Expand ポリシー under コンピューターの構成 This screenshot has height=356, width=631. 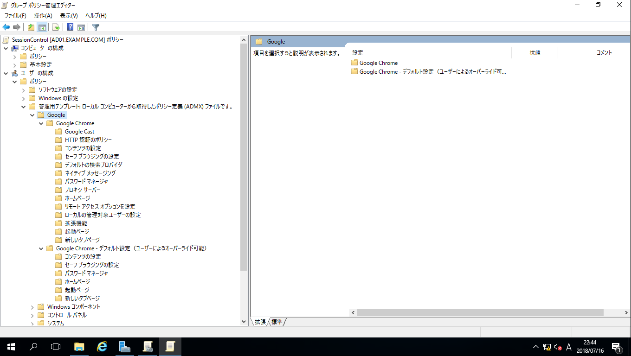point(15,57)
